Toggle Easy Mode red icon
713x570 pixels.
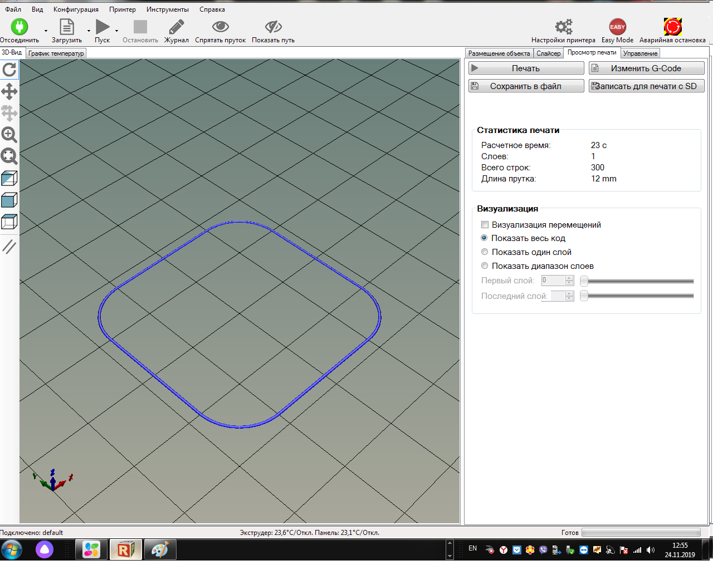[617, 27]
